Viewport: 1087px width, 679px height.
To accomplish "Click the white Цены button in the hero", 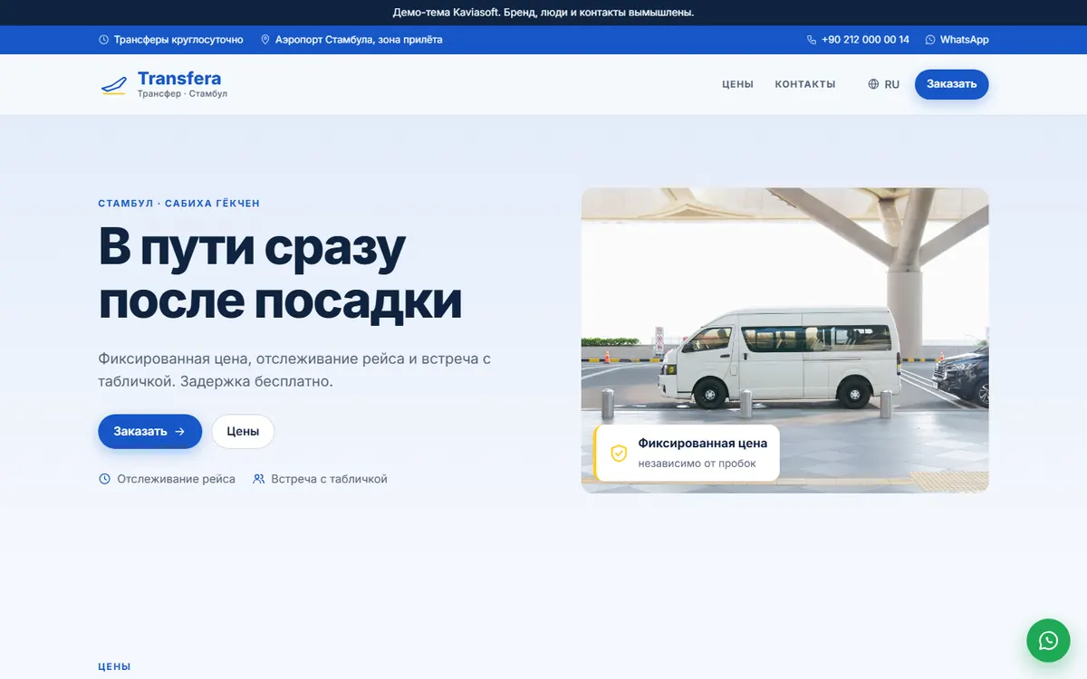I will coord(243,432).
